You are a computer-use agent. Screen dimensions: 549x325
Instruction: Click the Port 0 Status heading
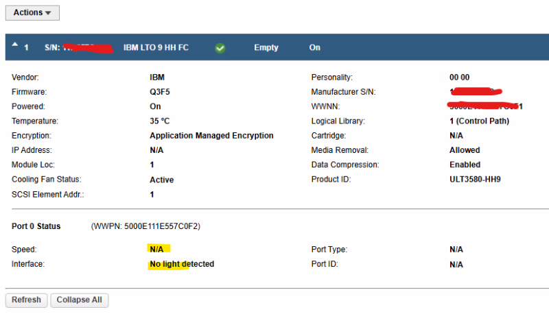36,226
